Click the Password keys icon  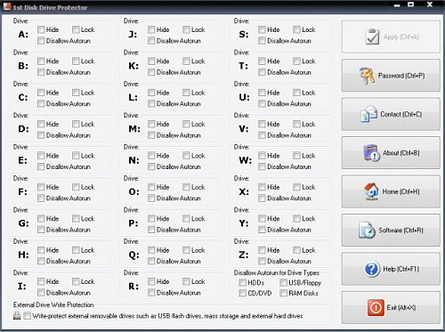tap(367, 76)
